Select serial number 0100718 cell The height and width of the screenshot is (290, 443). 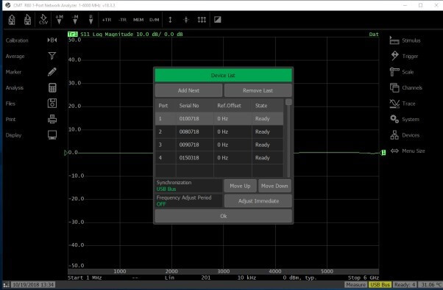[x=195, y=119]
